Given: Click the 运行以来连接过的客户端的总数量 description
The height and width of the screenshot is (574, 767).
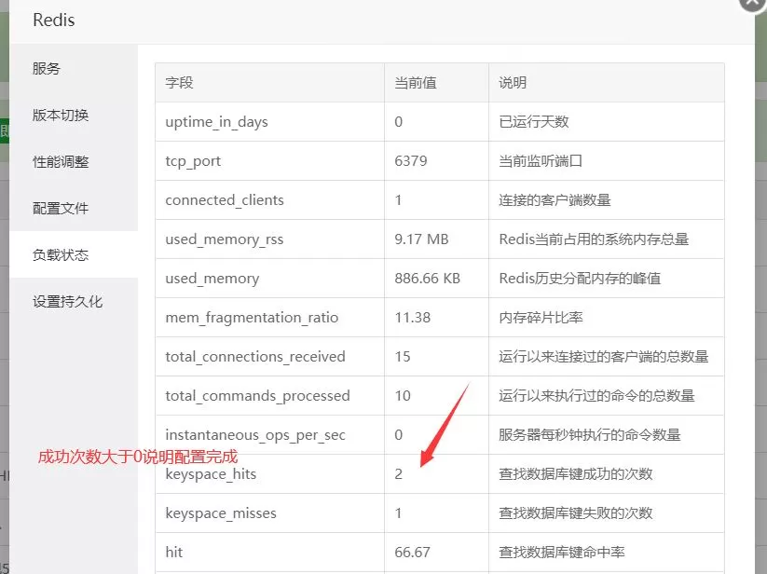Looking at the screenshot, I should [604, 357].
